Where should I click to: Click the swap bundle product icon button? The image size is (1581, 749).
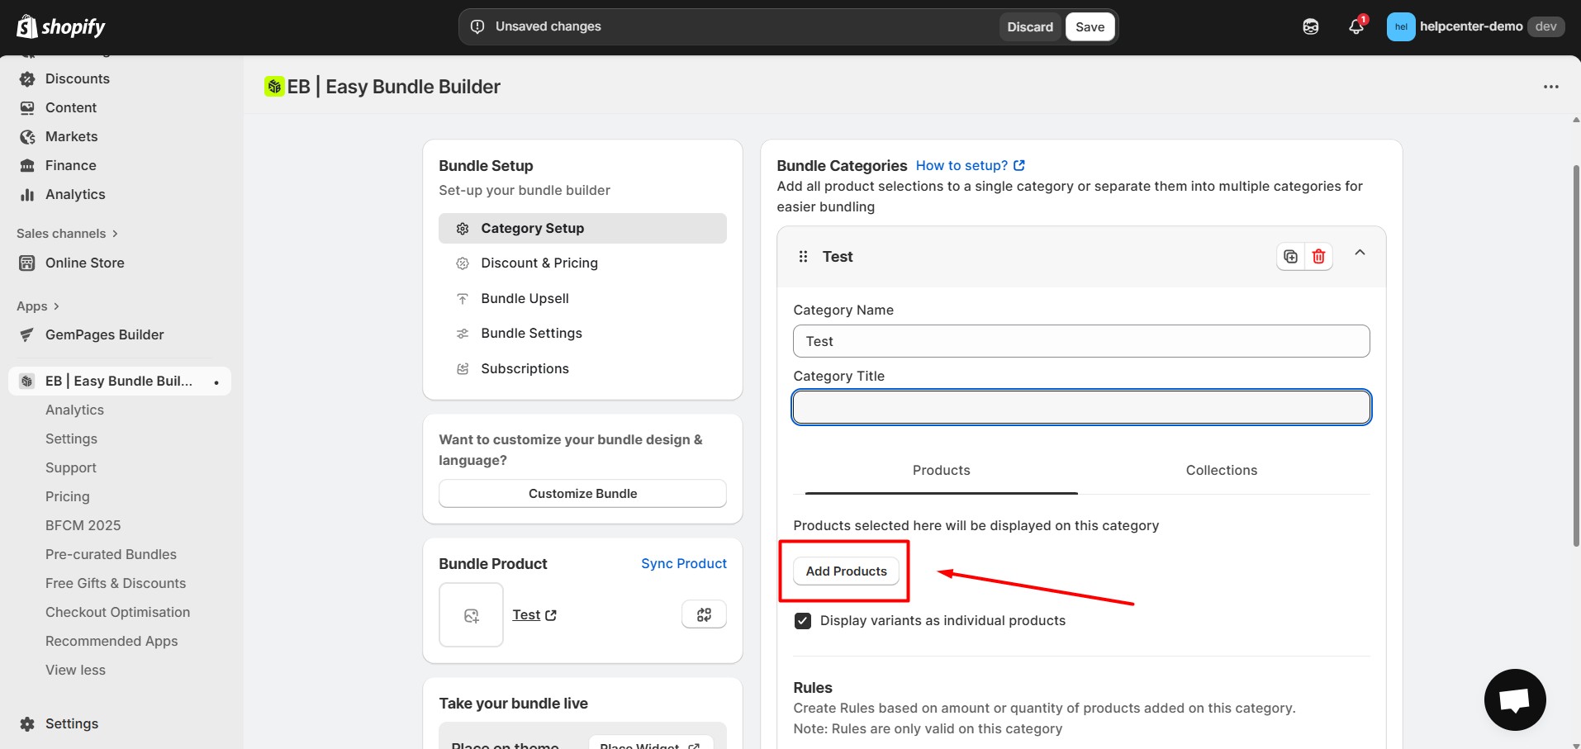click(x=704, y=614)
